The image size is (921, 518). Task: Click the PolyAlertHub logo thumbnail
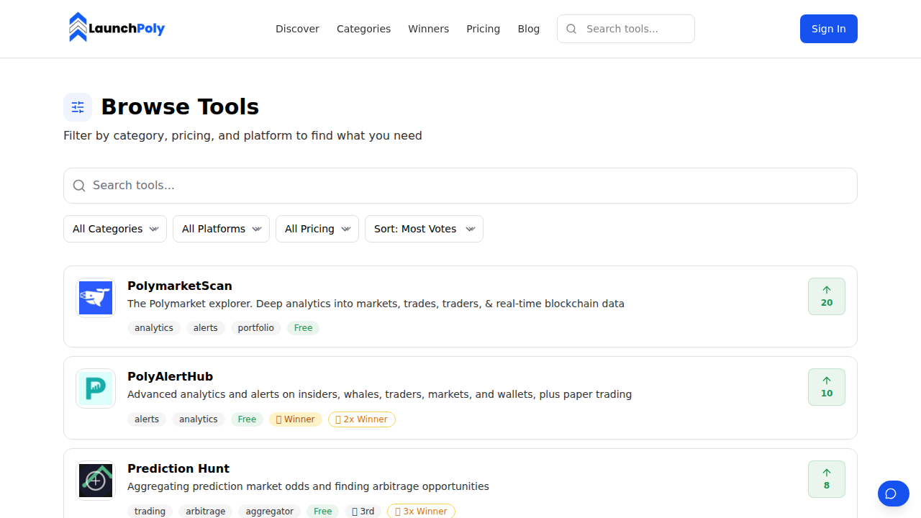click(x=96, y=388)
